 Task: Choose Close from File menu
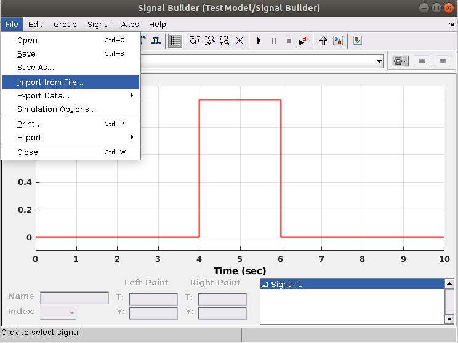point(71,152)
